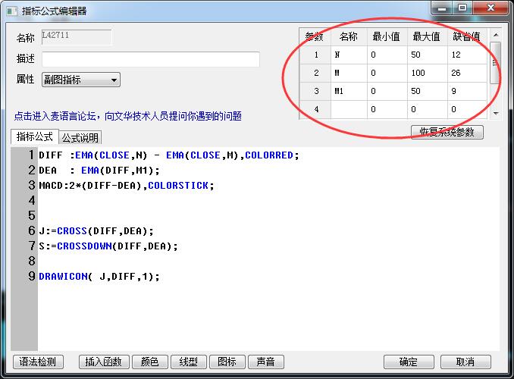514x379 pixels.
Task: Select parameter name cell N
Action: (x=349, y=55)
